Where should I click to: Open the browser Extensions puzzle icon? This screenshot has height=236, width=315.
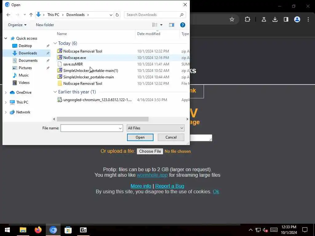coord(248,19)
